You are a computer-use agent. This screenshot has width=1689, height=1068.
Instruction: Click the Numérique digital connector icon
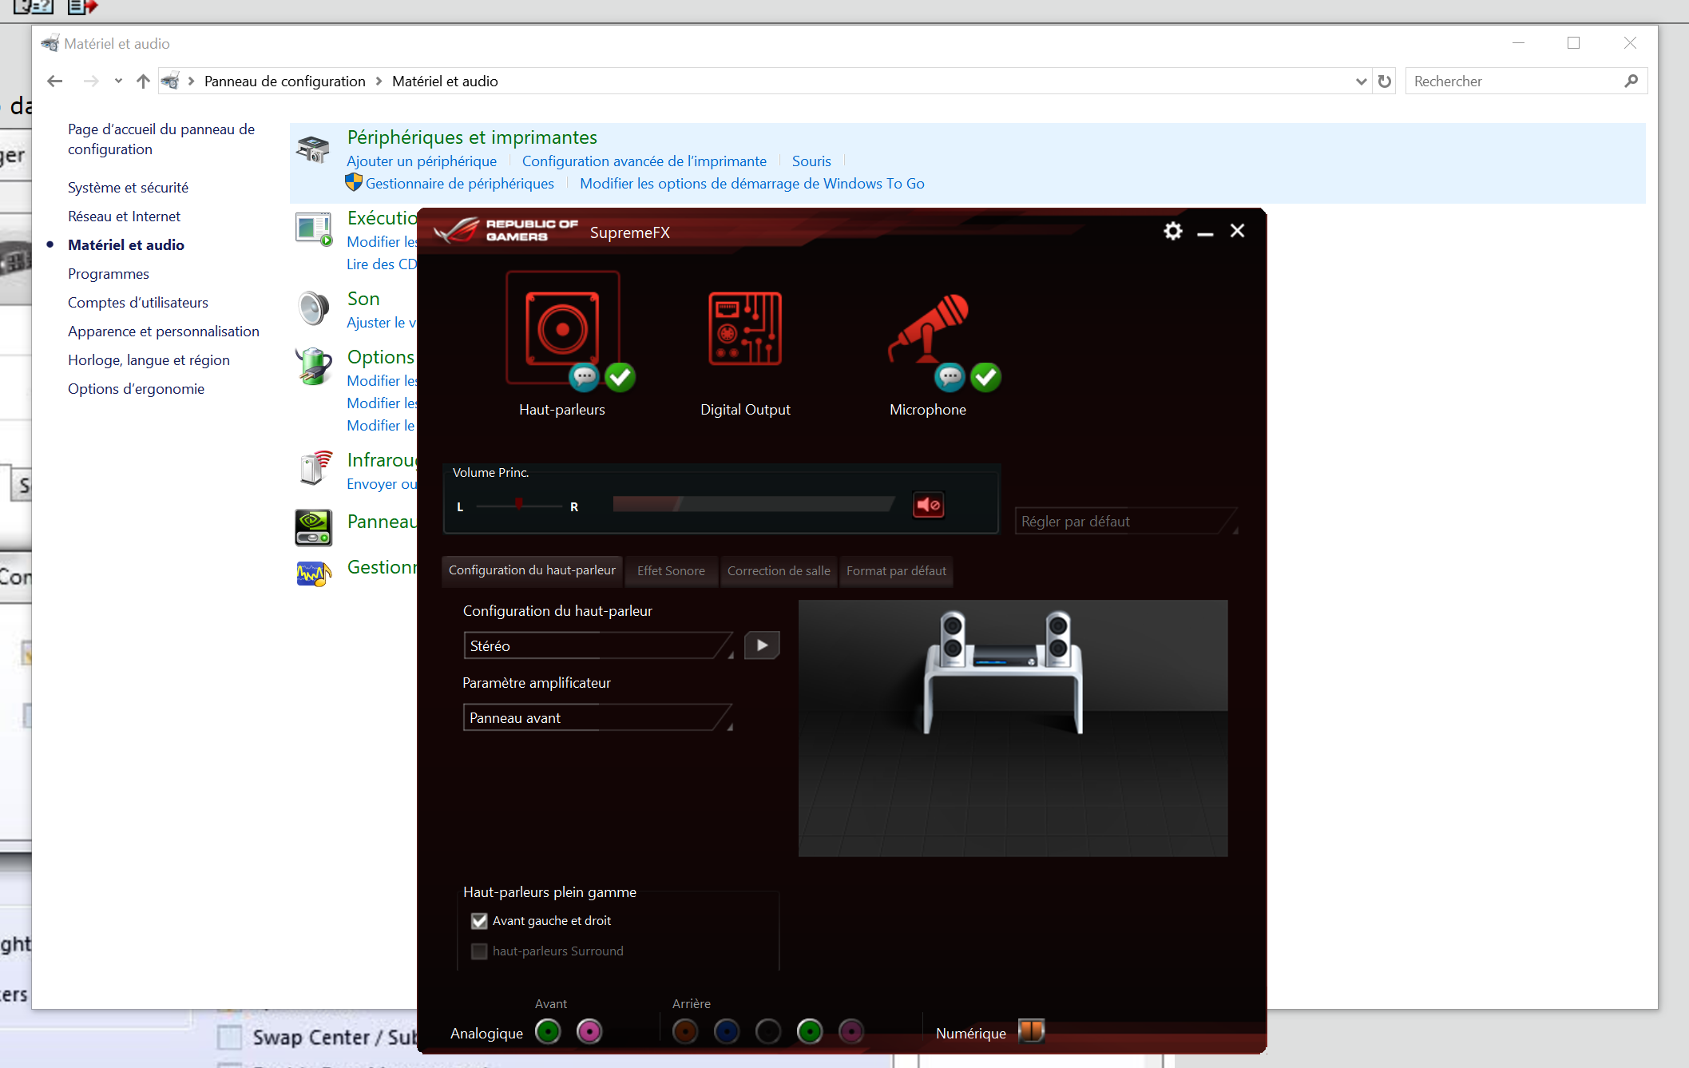1031,1030
